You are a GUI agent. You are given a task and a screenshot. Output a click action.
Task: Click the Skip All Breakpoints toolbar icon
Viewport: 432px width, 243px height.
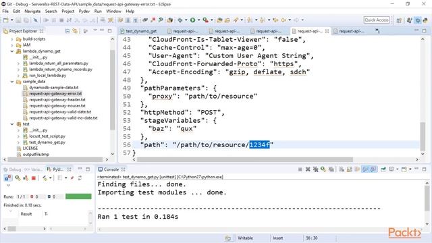(x=35, y=20)
